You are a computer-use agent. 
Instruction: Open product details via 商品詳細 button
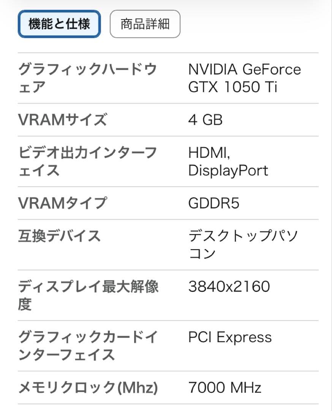point(145,24)
